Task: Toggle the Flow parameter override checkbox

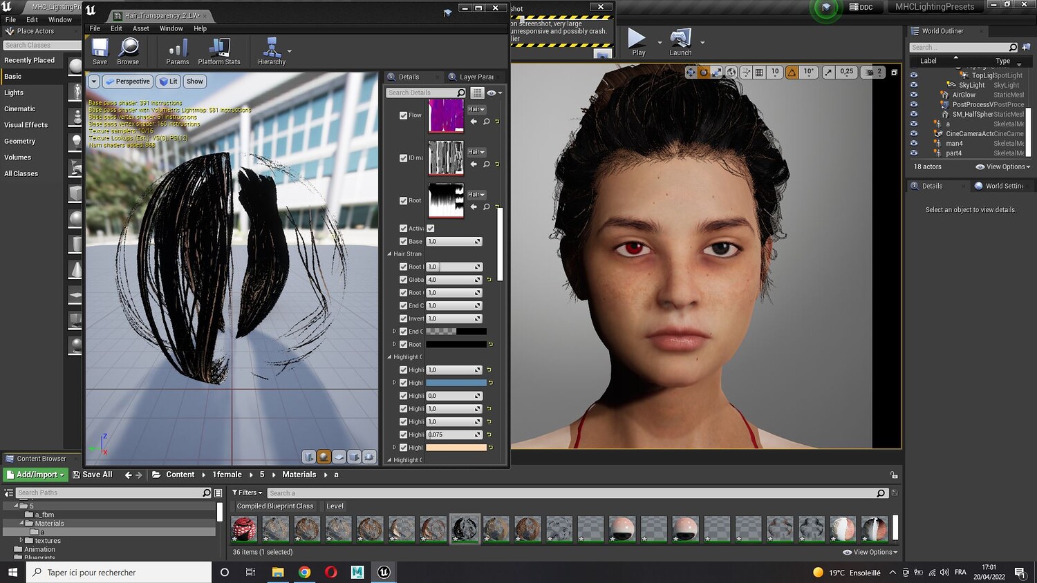Action: coord(403,115)
